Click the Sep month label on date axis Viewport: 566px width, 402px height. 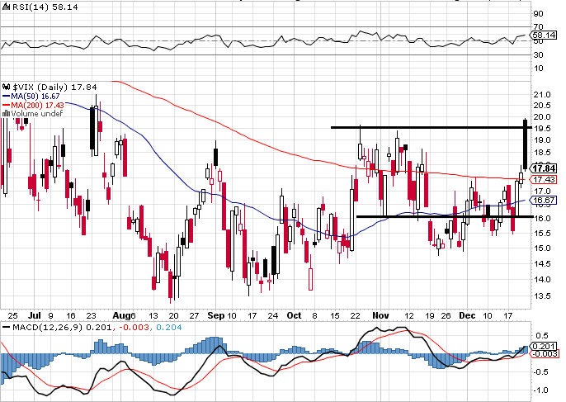pyautogui.click(x=216, y=315)
